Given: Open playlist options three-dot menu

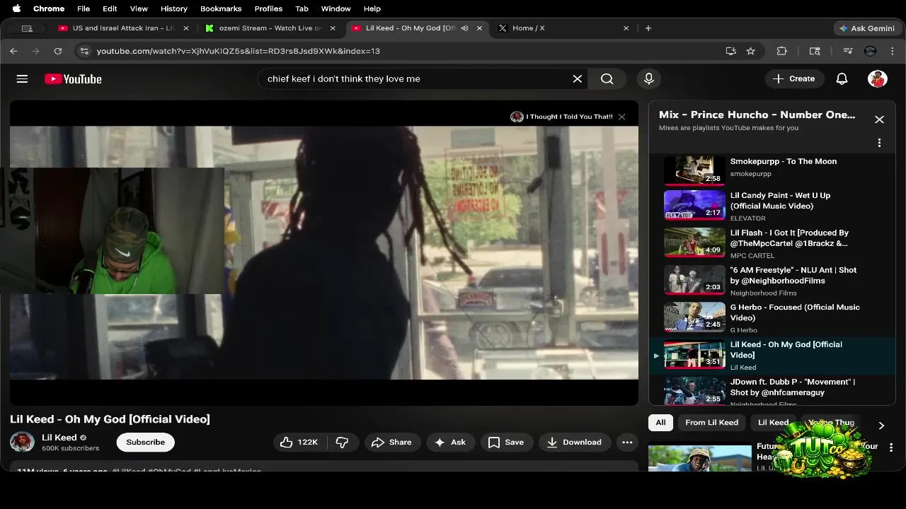Looking at the screenshot, I should [x=879, y=143].
